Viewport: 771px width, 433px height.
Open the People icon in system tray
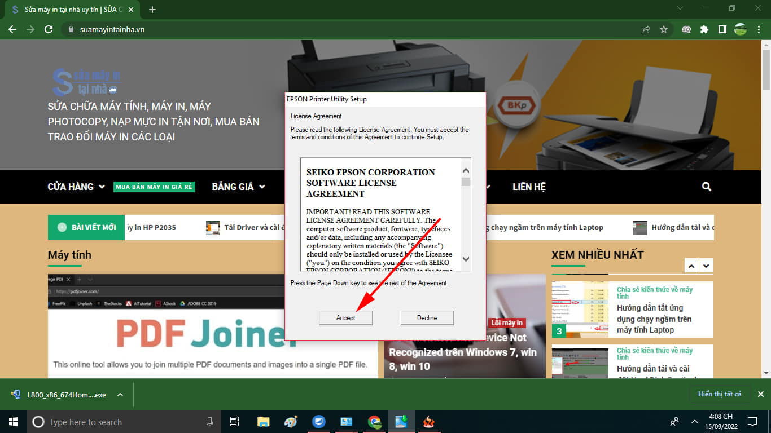pos(674,422)
